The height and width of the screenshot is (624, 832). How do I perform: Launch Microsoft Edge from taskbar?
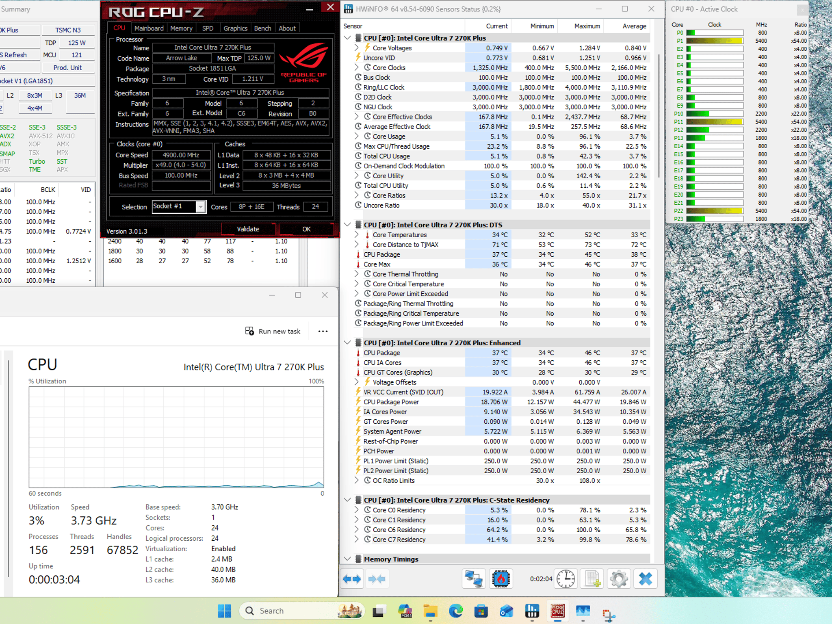pos(456,611)
